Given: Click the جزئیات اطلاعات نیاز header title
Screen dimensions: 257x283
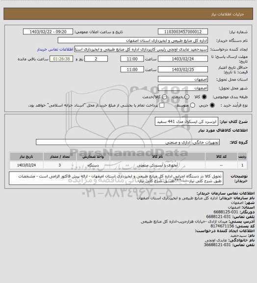Looking at the screenshot, I should pos(228,14).
